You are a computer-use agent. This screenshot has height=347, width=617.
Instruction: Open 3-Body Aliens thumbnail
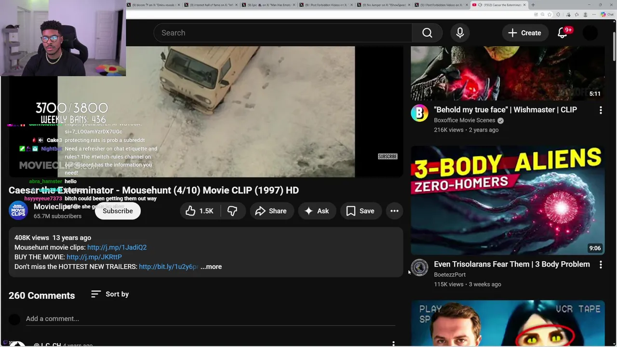click(508, 200)
